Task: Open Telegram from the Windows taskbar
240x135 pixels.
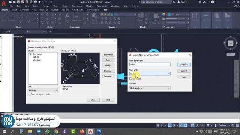Action: [x=39, y=131]
